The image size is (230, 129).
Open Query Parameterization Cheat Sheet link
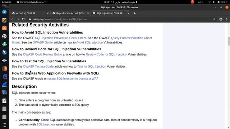(x=132, y=38)
